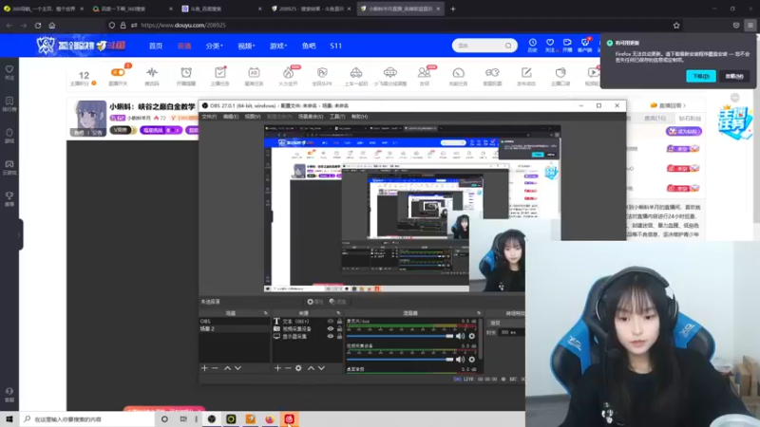This screenshot has width=760, height=427.
Task: Toggle lock on the 视频采集设备 source
Action: 339,328
